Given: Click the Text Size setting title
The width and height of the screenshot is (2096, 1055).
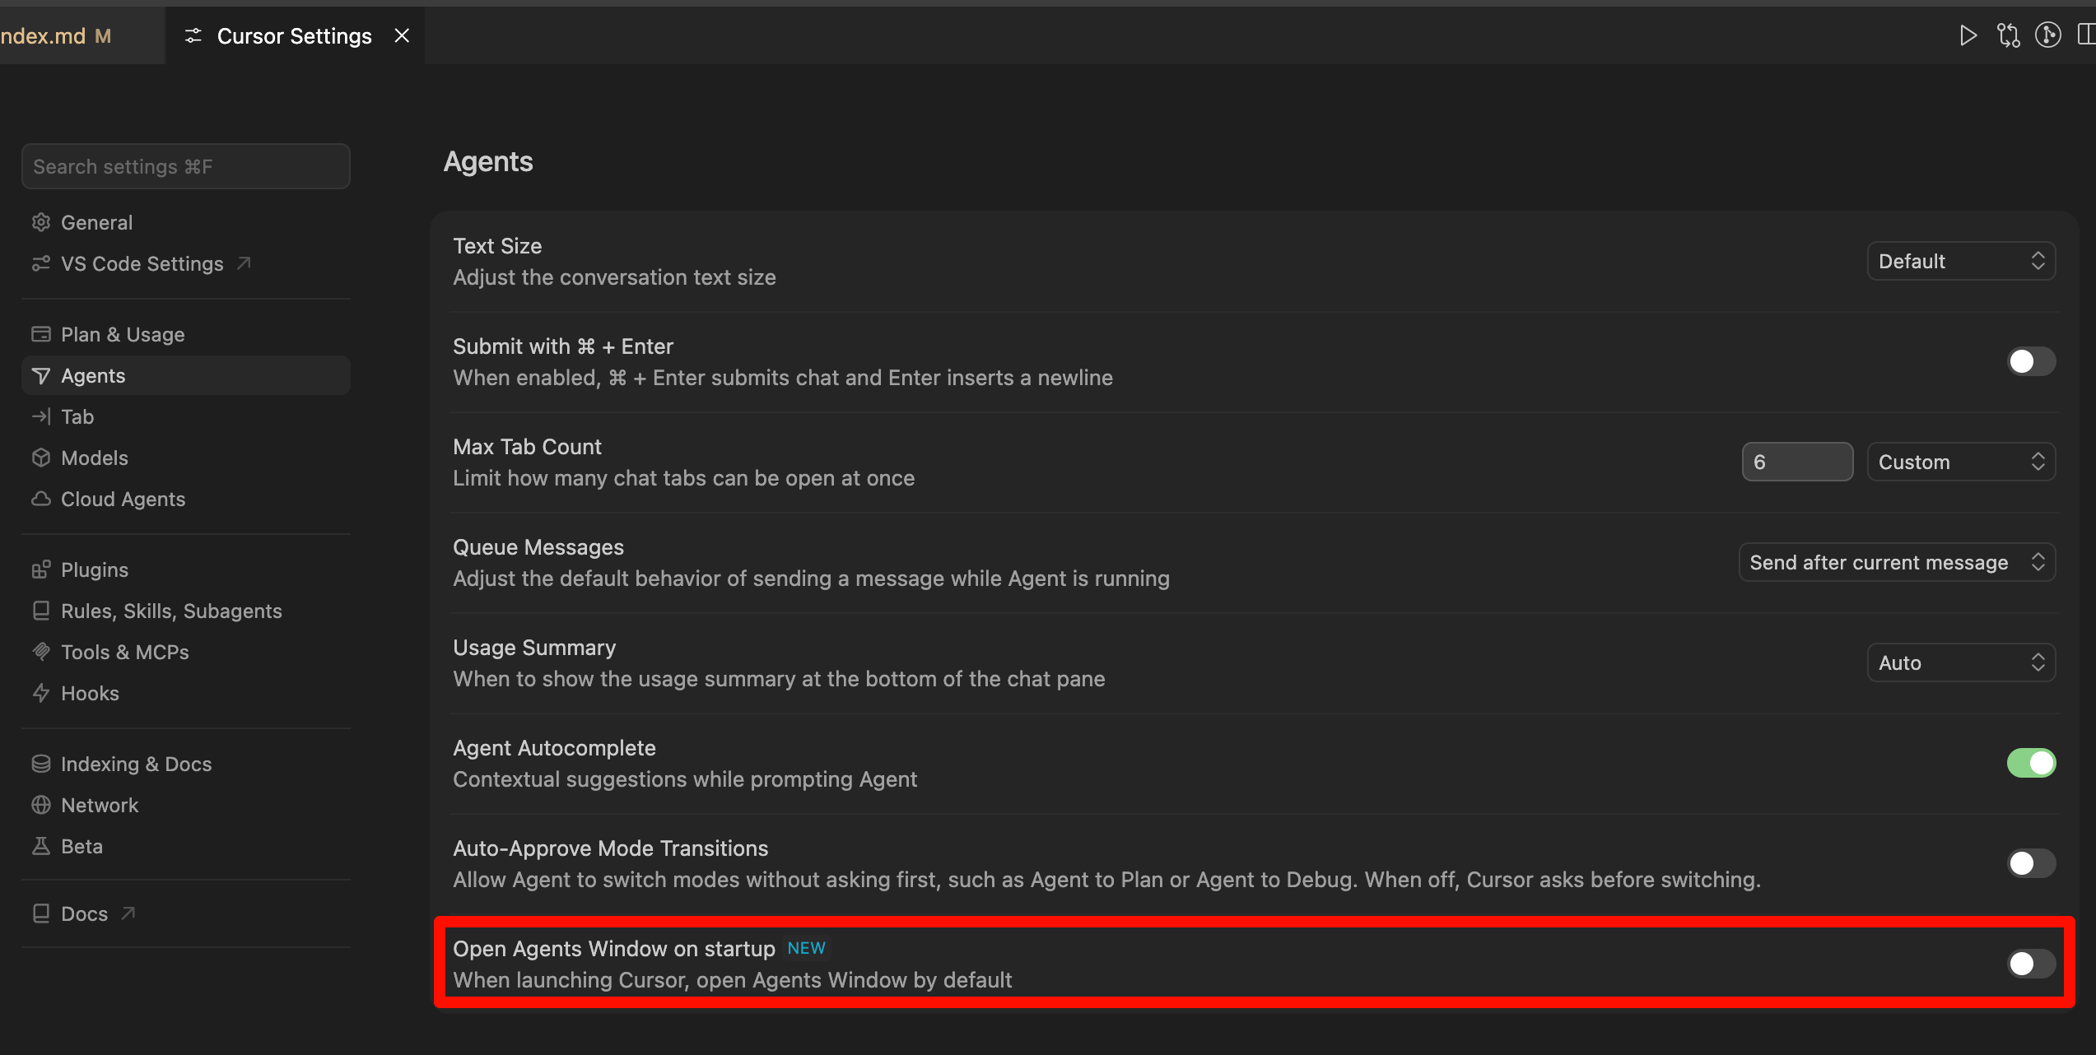Looking at the screenshot, I should [497, 246].
